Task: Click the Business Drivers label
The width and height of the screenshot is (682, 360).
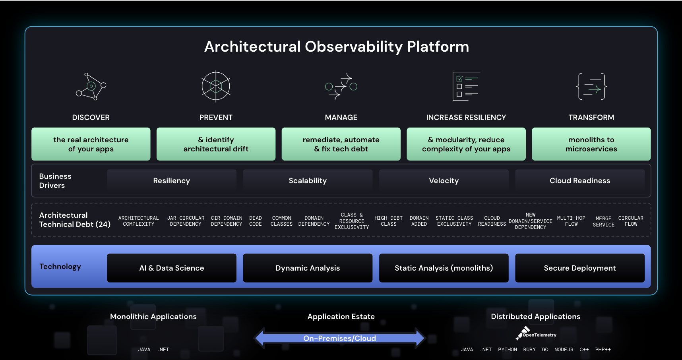Action: pos(55,181)
